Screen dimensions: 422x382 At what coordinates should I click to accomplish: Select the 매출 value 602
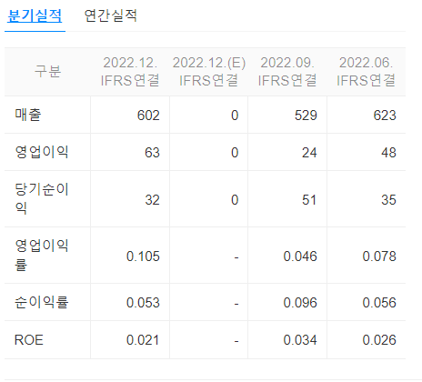pos(148,116)
